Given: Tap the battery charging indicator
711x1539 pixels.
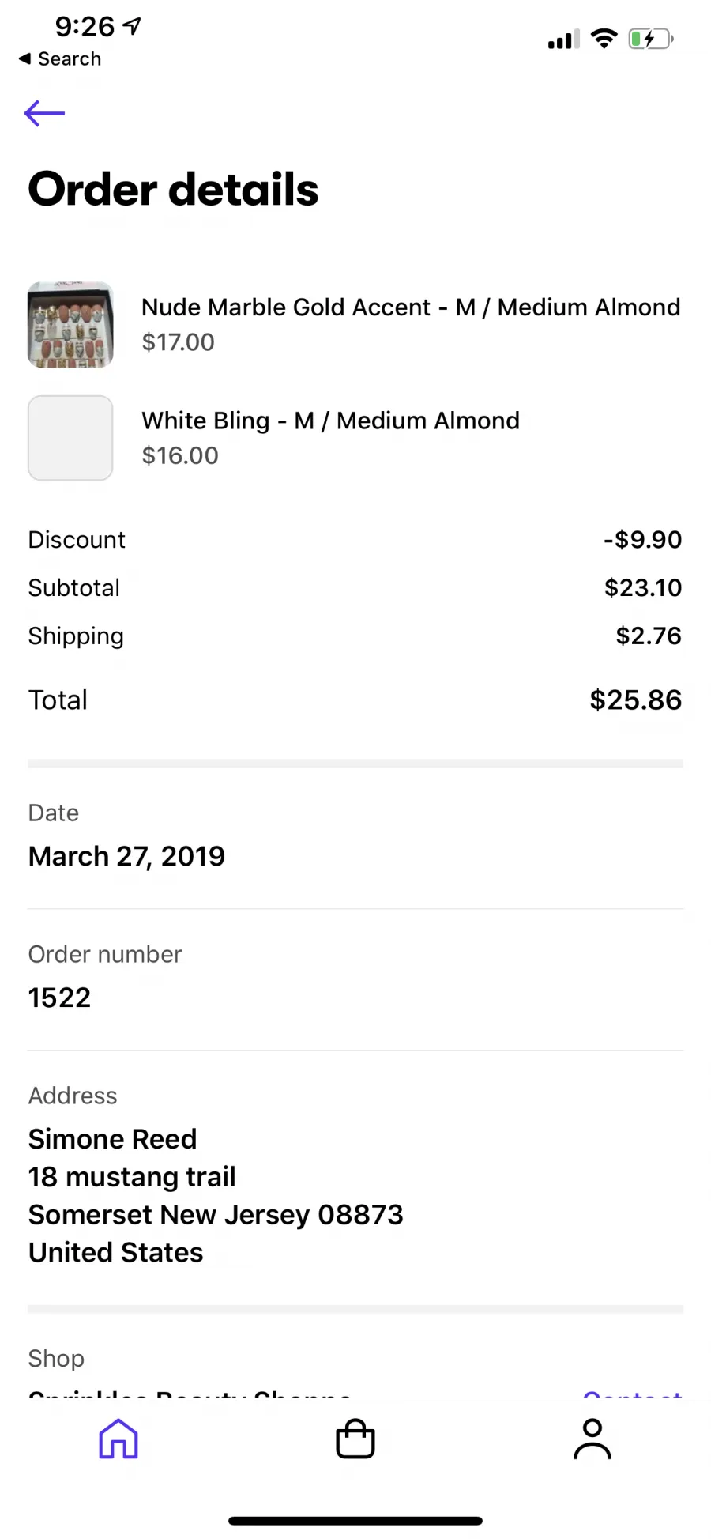Looking at the screenshot, I should [x=651, y=39].
